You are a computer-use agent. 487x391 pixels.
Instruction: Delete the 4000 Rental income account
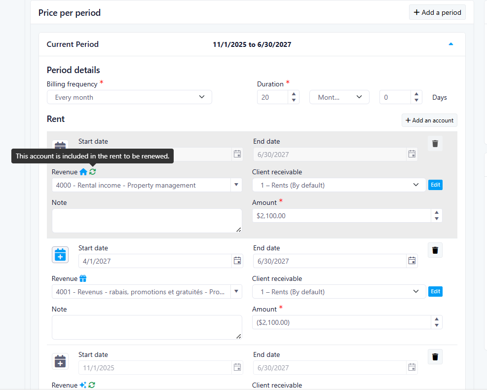click(435, 144)
